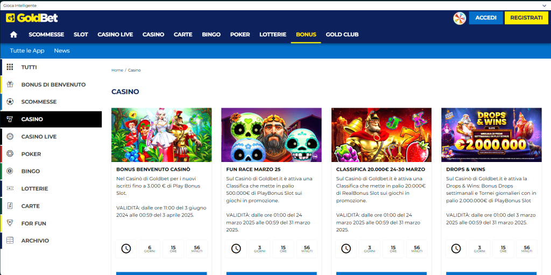Viewport: 551px width, 275px height.
Task: Select CASINO LIVE in the left sidebar
Action: coord(51,137)
